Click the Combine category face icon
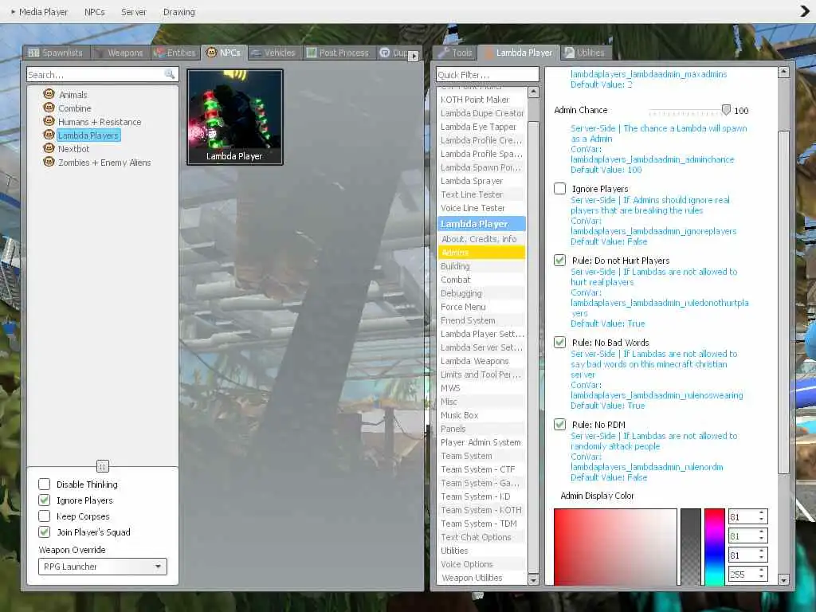 coord(49,108)
